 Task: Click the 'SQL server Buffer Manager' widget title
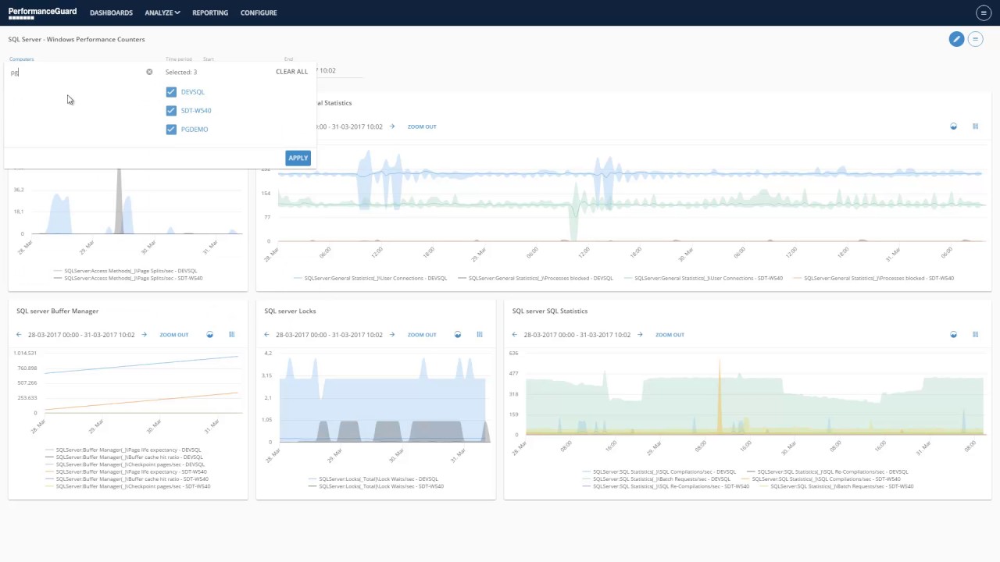[58, 311]
